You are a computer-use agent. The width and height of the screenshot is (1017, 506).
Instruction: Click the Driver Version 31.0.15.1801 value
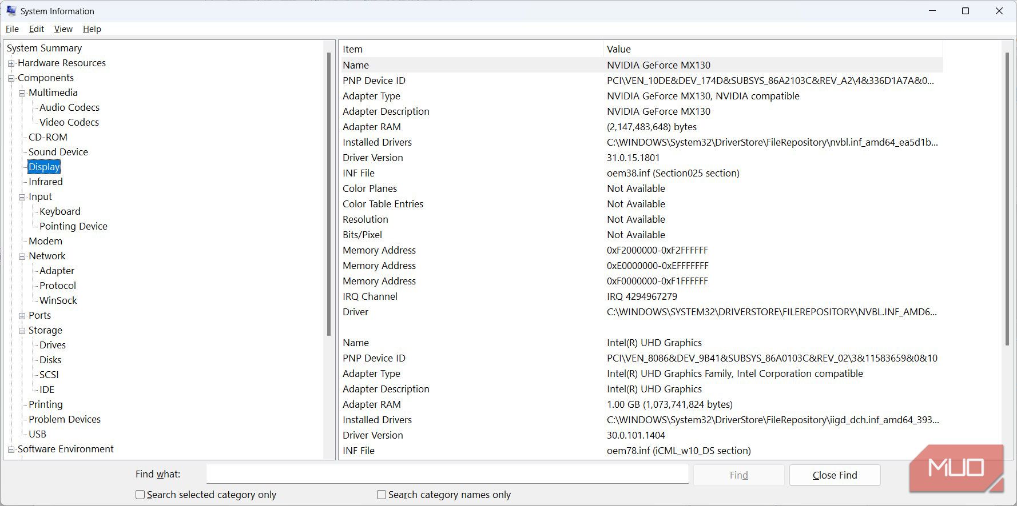(x=633, y=158)
